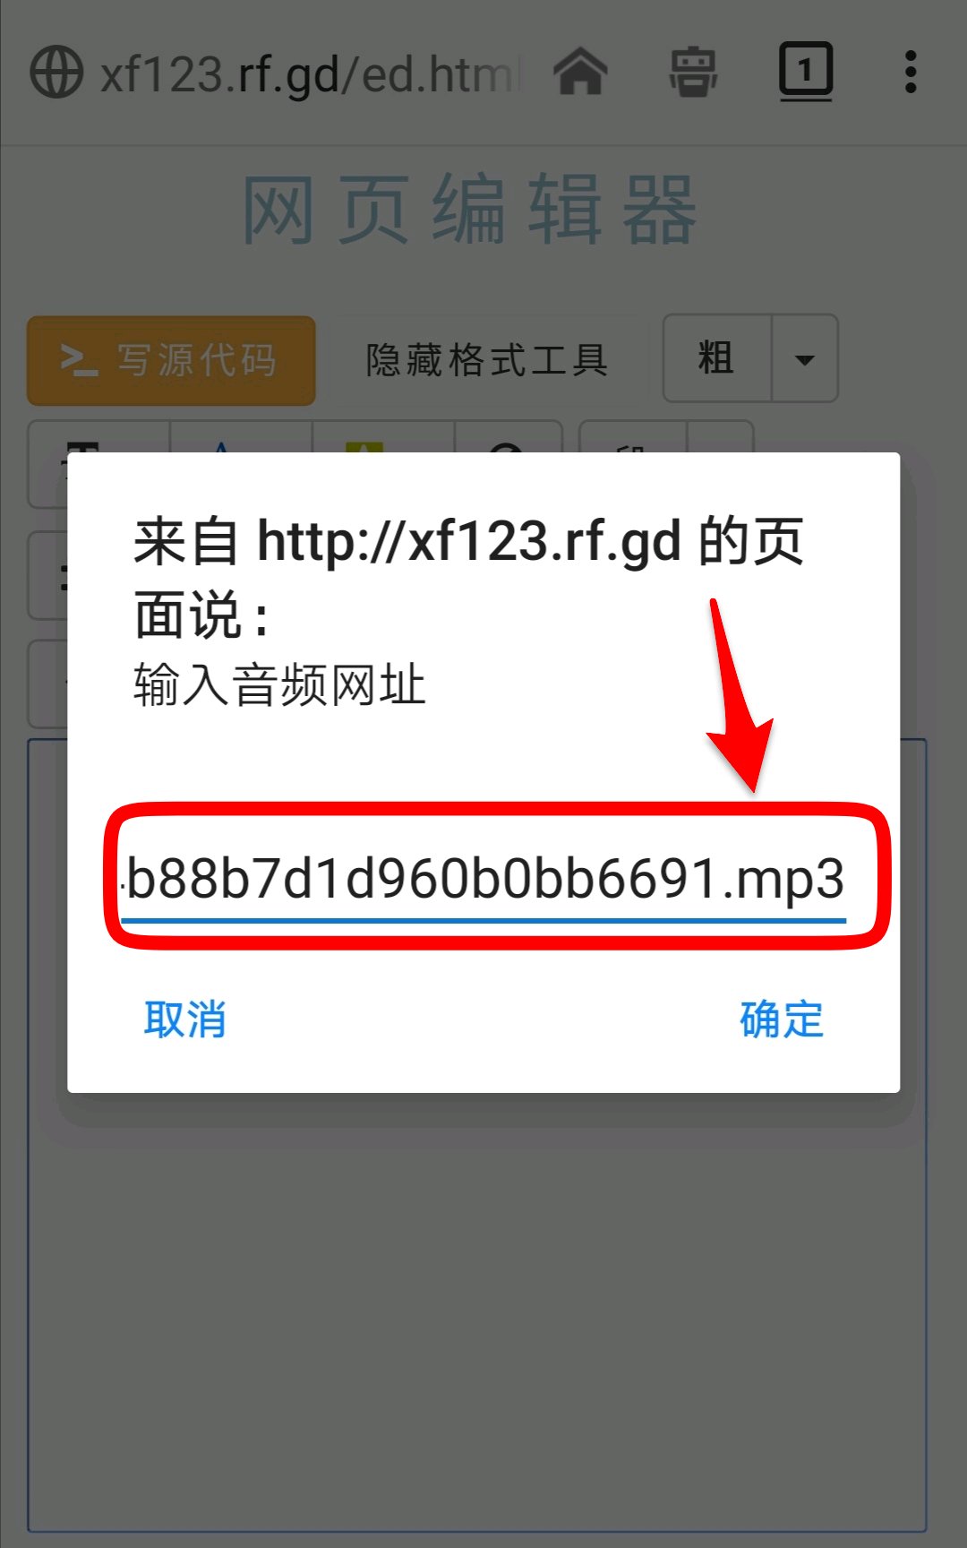
Task: Tap the xf123.rf.gd address bar URL
Action: click(x=309, y=73)
